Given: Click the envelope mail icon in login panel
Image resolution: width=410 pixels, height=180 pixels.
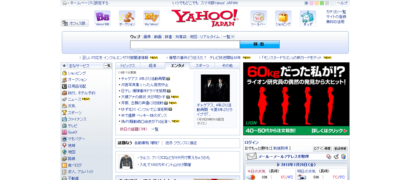Looking at the screenshot, I should (x=252, y=157).
